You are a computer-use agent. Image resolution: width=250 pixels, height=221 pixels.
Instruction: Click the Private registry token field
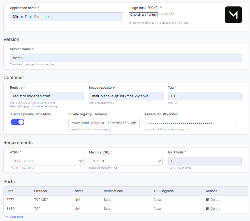click(x=190, y=123)
